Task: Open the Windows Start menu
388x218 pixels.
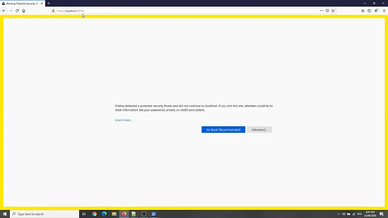Action: tap(5, 214)
